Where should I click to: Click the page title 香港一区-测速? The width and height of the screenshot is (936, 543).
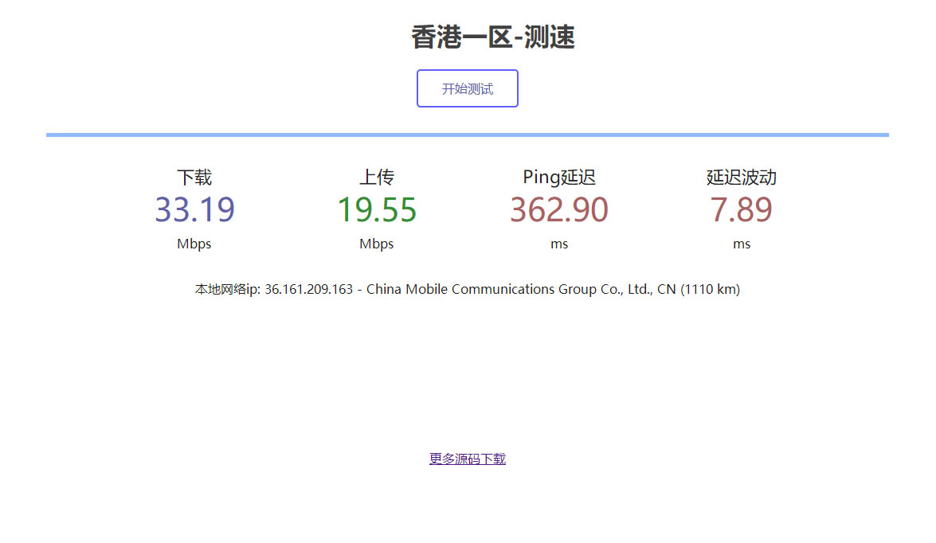tap(493, 37)
